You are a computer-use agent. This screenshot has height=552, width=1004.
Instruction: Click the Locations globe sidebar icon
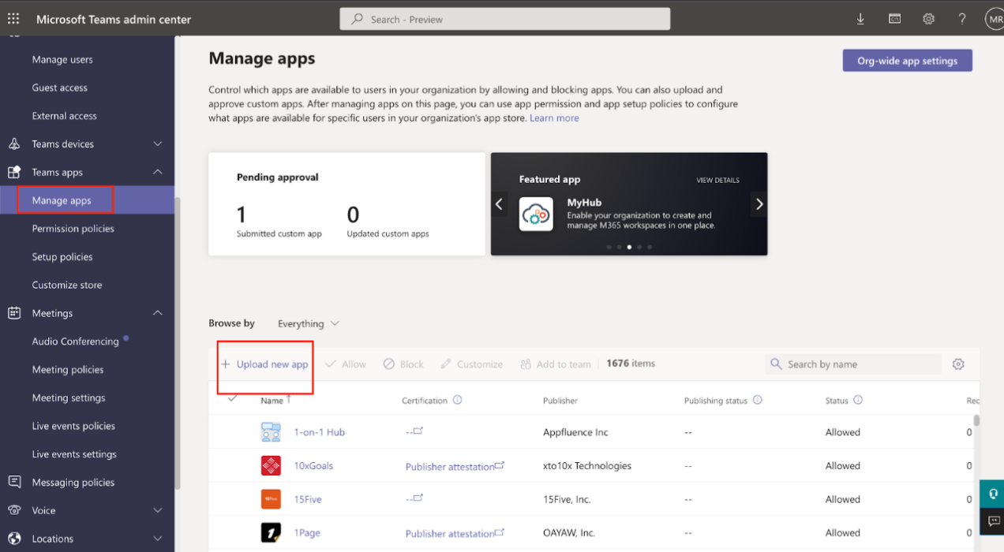(x=13, y=539)
